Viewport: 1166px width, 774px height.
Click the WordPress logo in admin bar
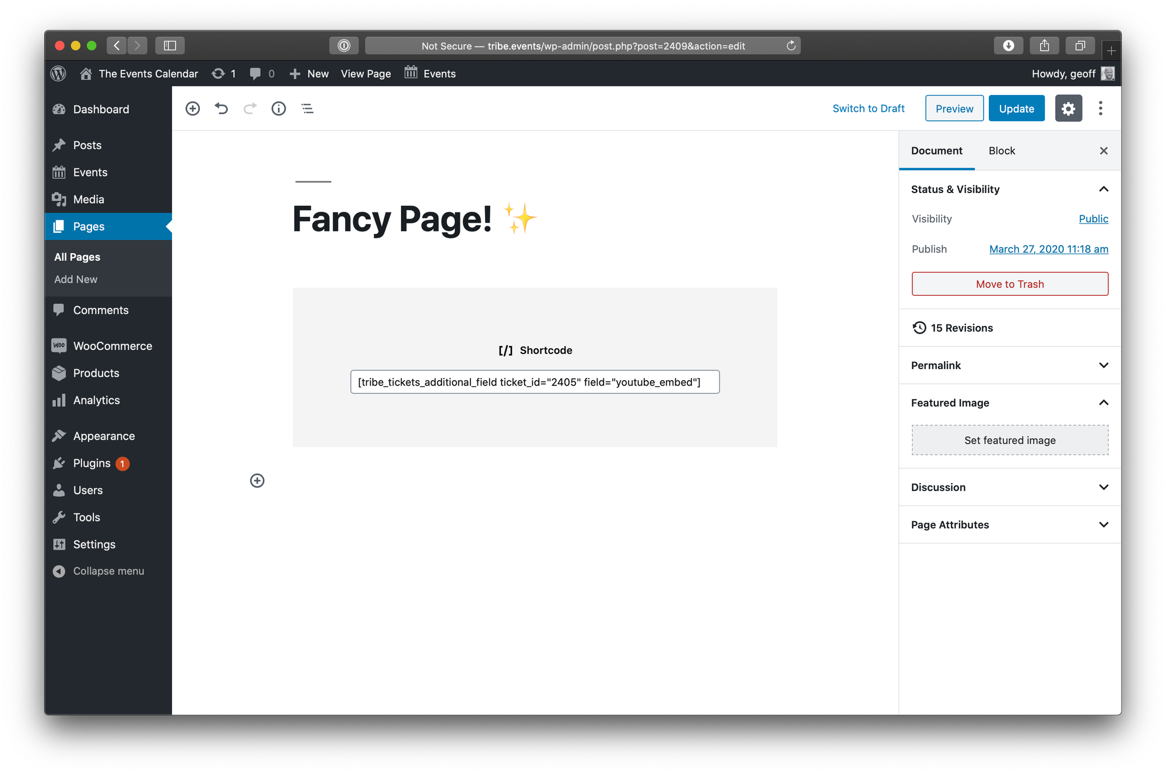pos(58,73)
